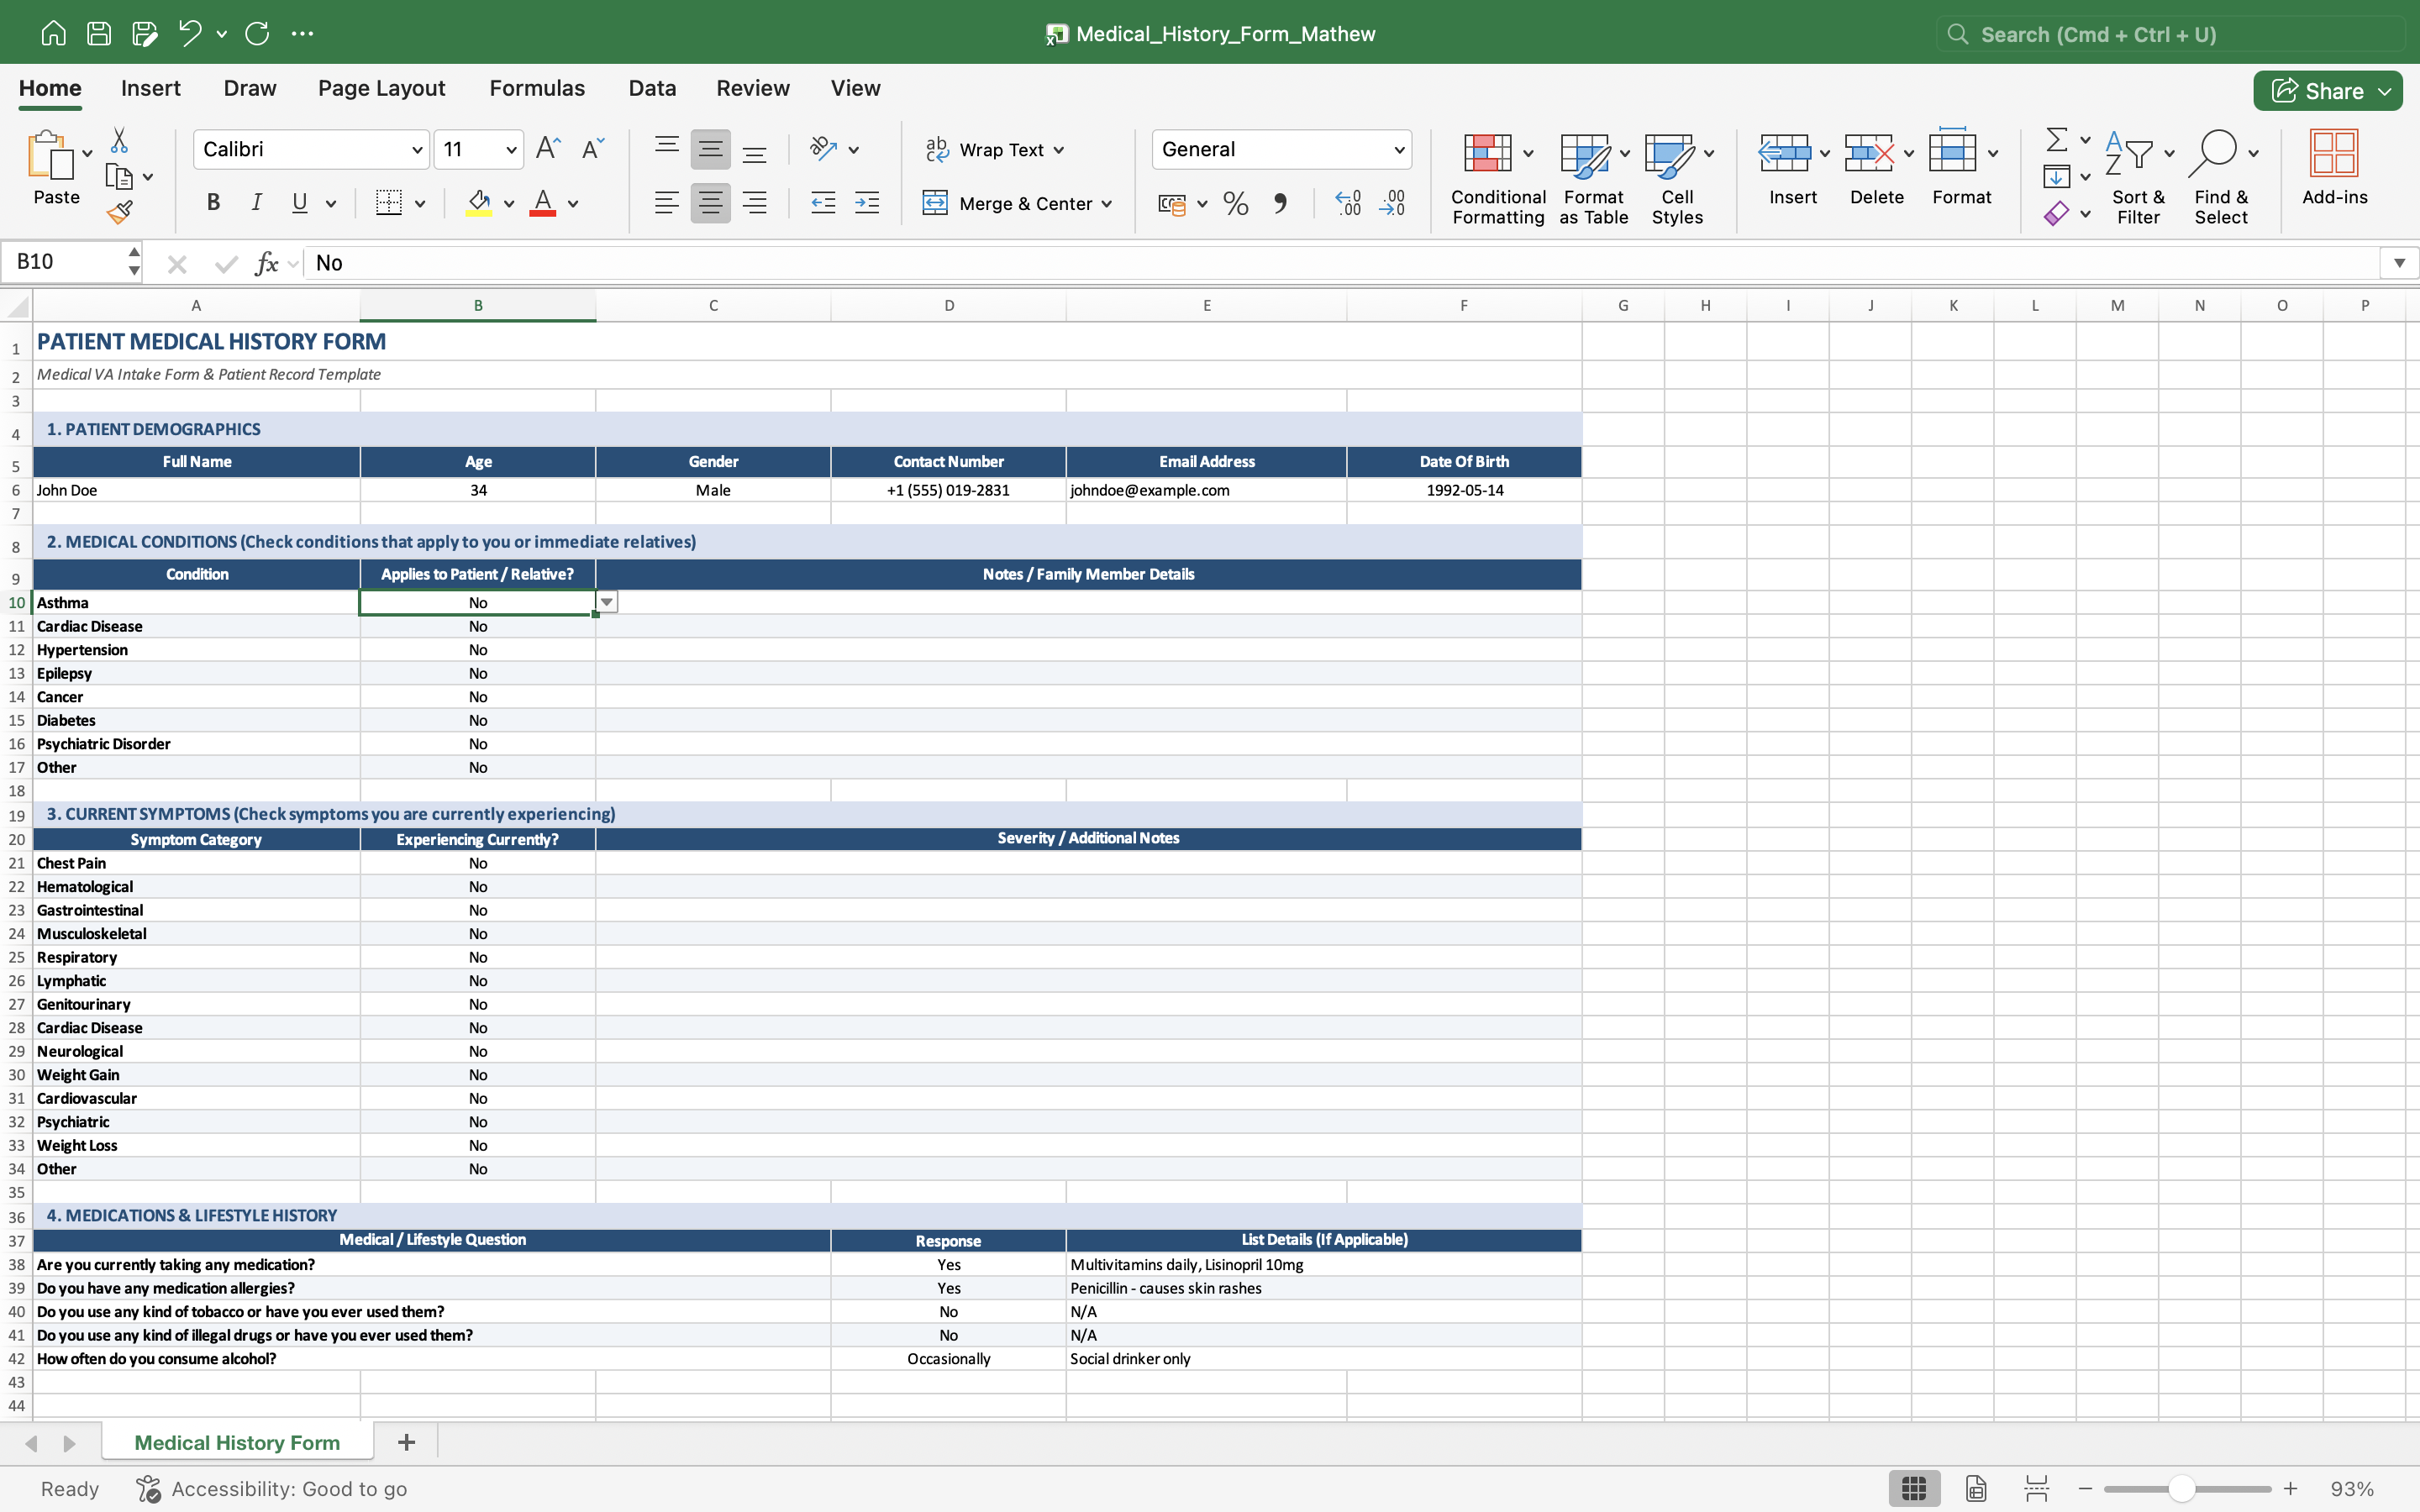The width and height of the screenshot is (2420, 1512).
Task: Open the General number format dropdown
Action: tap(1399, 150)
